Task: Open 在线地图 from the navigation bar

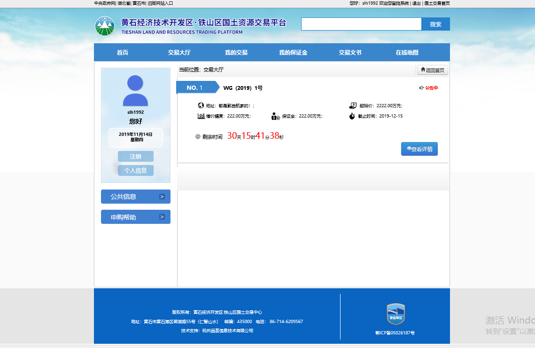Action: tap(407, 53)
